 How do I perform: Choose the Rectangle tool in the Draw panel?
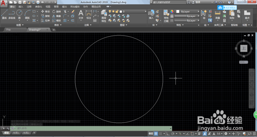point(34,12)
